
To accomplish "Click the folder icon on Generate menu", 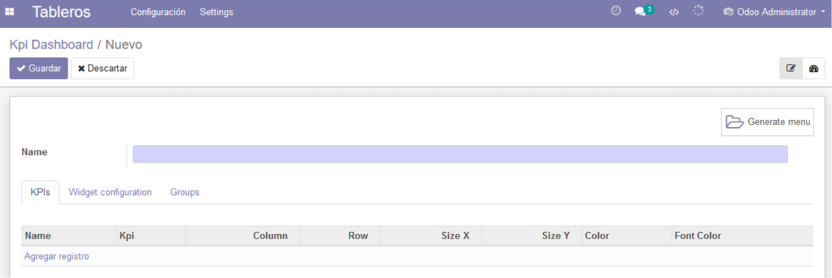I will point(735,122).
